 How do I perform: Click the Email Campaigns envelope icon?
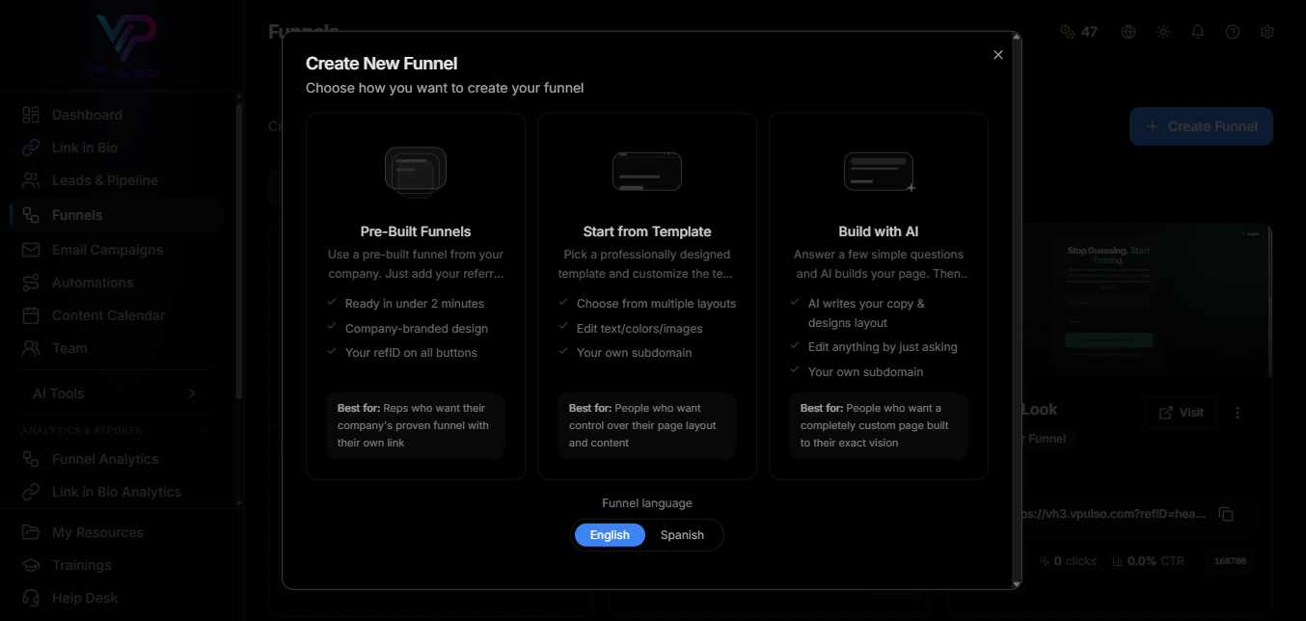[x=32, y=250]
